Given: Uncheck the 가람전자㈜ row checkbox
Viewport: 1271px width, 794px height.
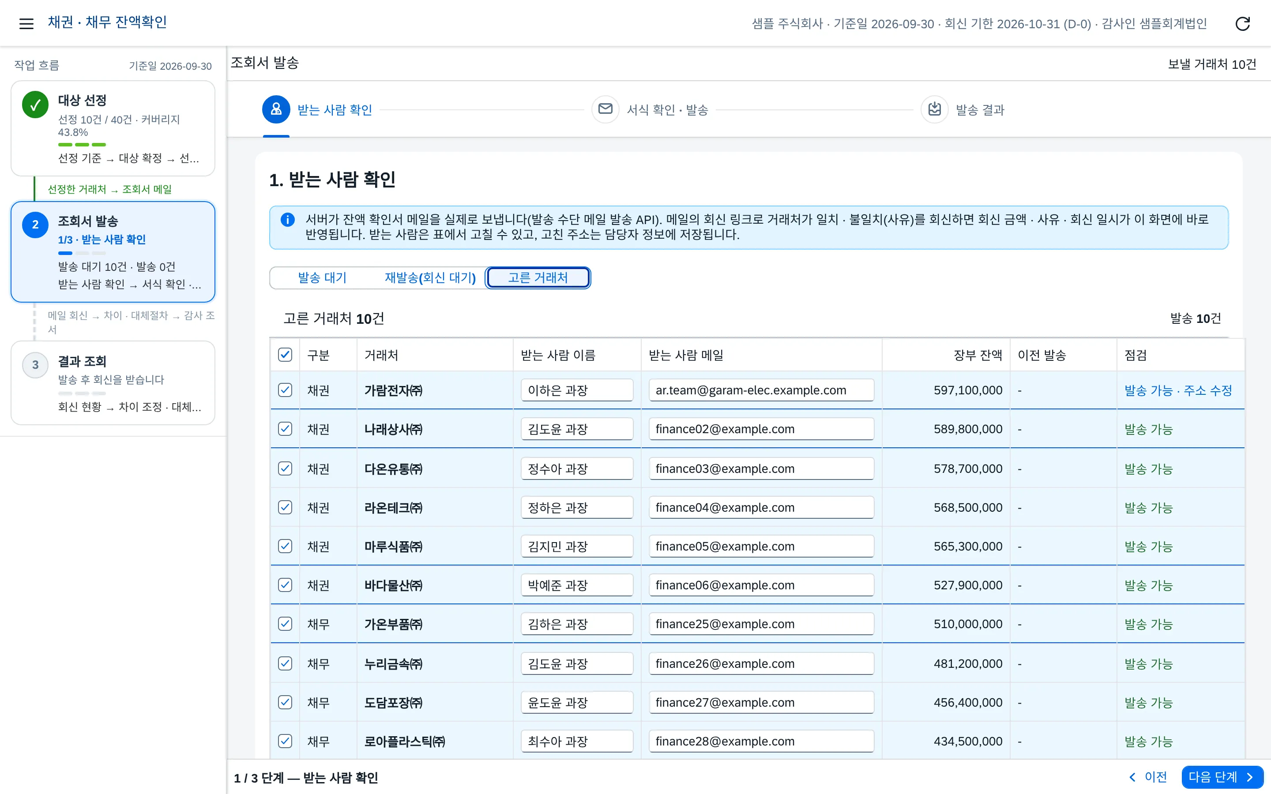Looking at the screenshot, I should pyautogui.click(x=285, y=390).
